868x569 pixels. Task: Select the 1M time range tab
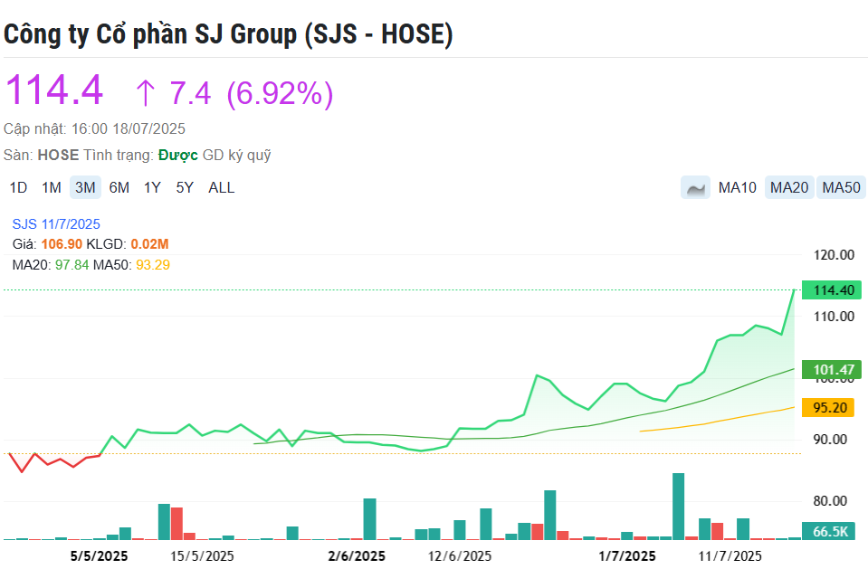coord(52,187)
